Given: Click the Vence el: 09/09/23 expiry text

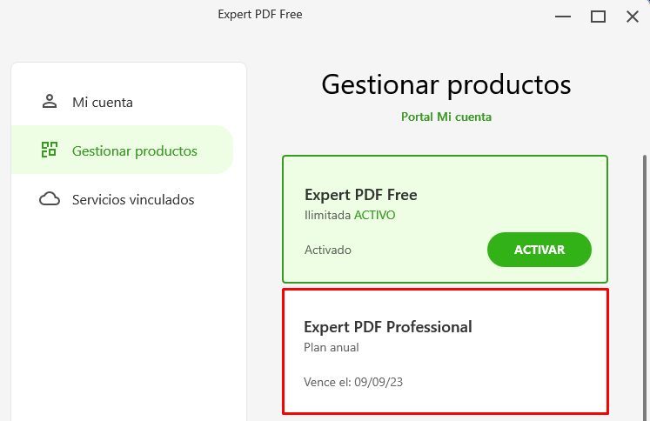Looking at the screenshot, I should (353, 382).
